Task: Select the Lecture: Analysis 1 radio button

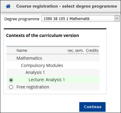Action: tap(11, 80)
